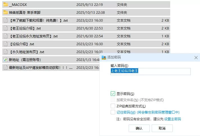Click the 文本文档 type of 【论坛介绍】.txt row
The height and width of the screenshot is (136, 200).
point(124,44)
